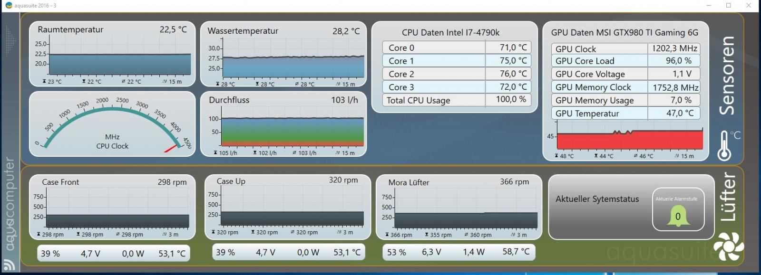Click the maximum 105 l/h stat in Durchfluss

[225, 153]
